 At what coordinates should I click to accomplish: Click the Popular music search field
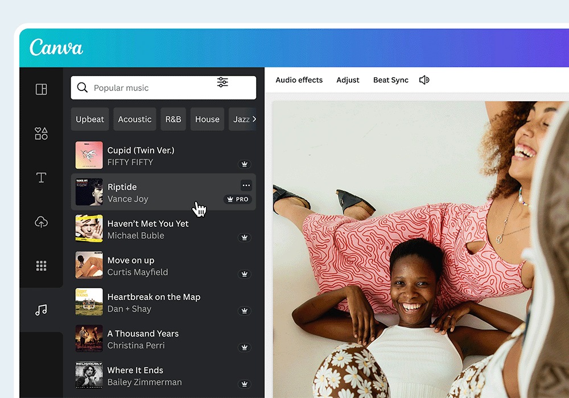(x=163, y=88)
